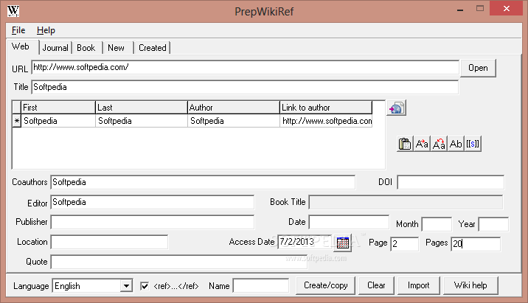Open the File menu
Image resolution: width=528 pixels, height=303 pixels.
[18, 30]
